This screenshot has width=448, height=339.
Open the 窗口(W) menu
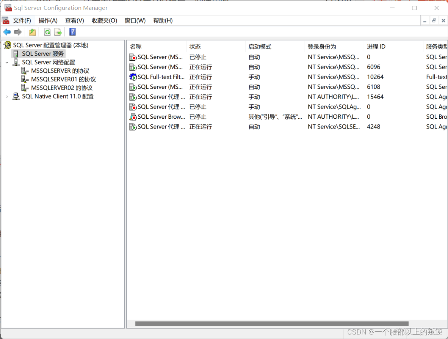click(135, 20)
